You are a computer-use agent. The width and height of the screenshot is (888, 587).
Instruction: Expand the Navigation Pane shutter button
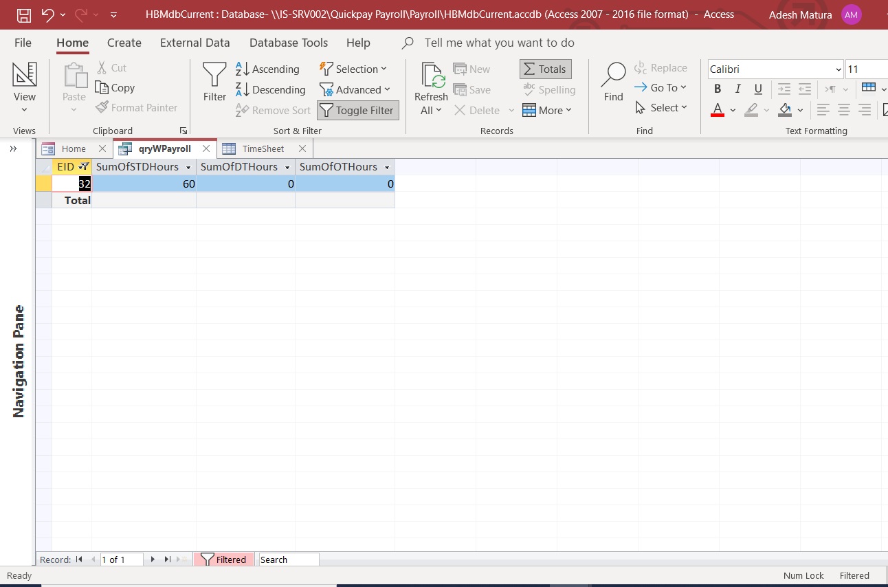pos(13,148)
